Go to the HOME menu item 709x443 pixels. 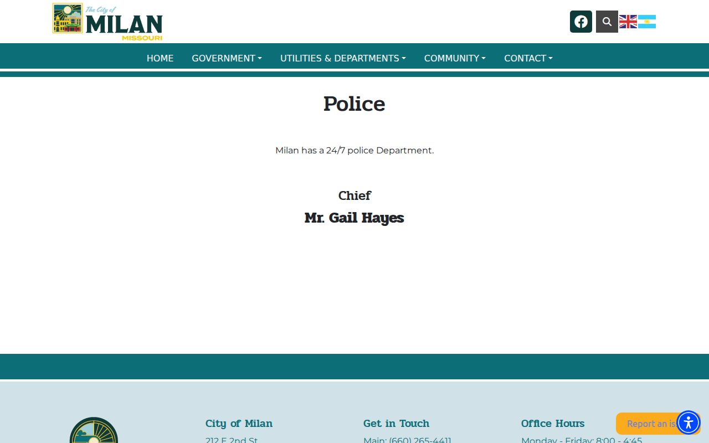[x=160, y=58]
